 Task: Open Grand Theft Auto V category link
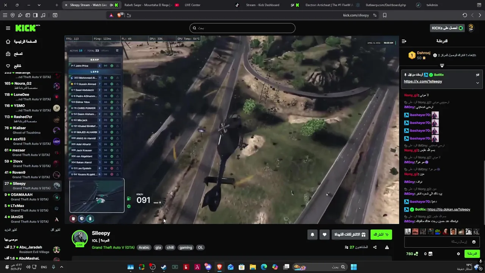(x=113, y=248)
